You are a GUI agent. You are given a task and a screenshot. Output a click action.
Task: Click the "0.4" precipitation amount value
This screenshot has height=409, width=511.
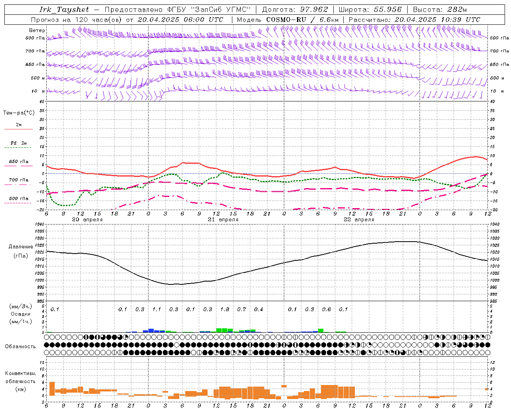[x=259, y=309]
